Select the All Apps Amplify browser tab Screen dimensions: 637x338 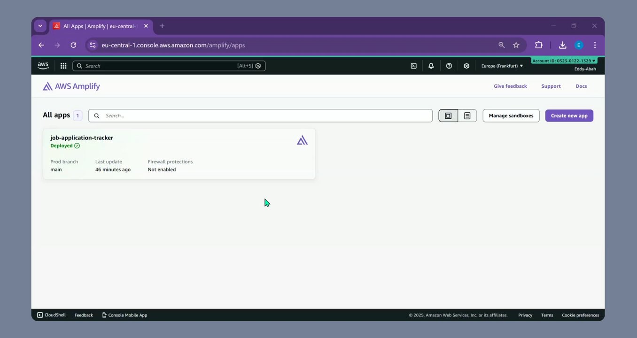(x=101, y=26)
